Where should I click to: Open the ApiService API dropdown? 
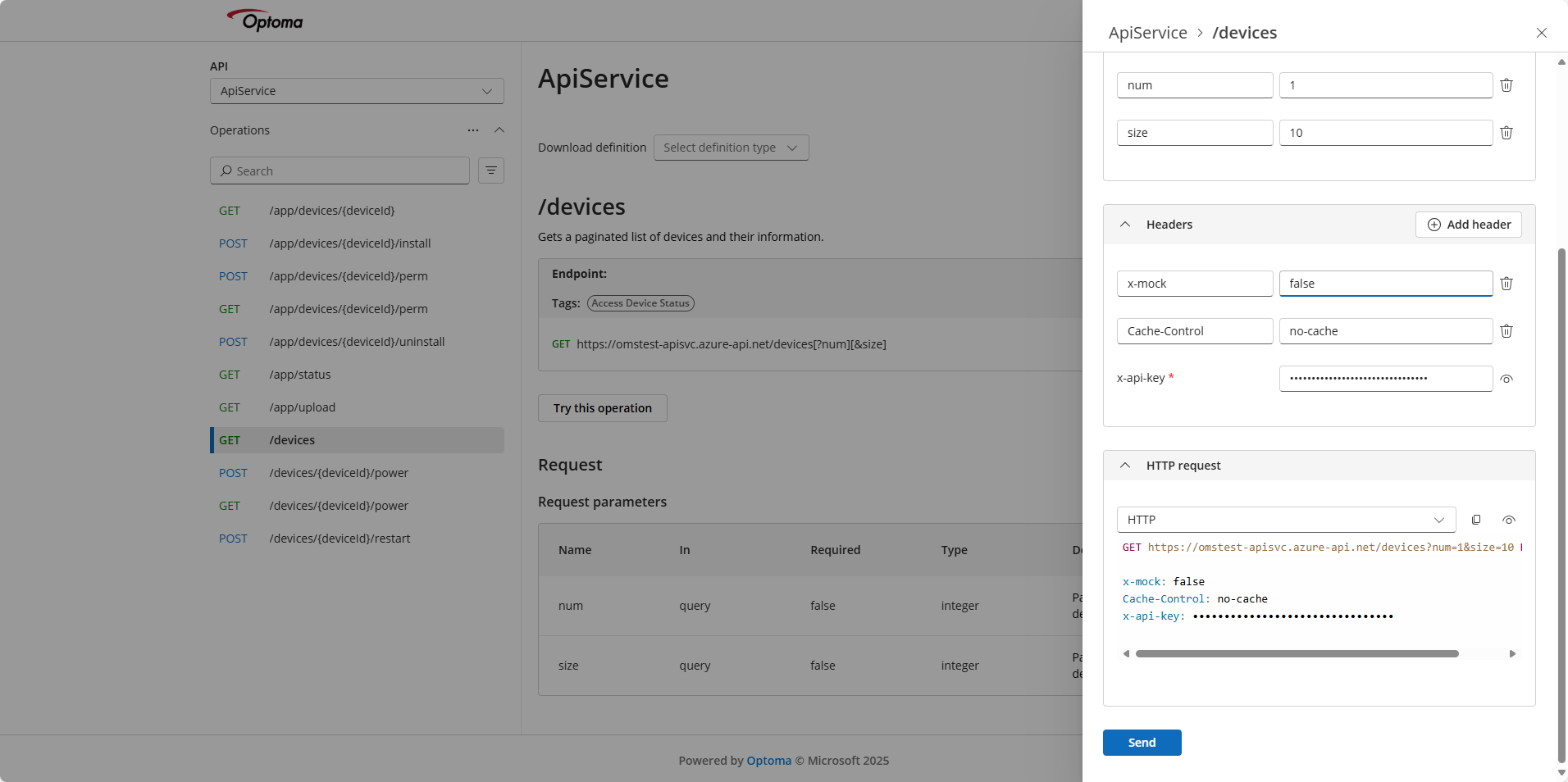pyautogui.click(x=357, y=91)
